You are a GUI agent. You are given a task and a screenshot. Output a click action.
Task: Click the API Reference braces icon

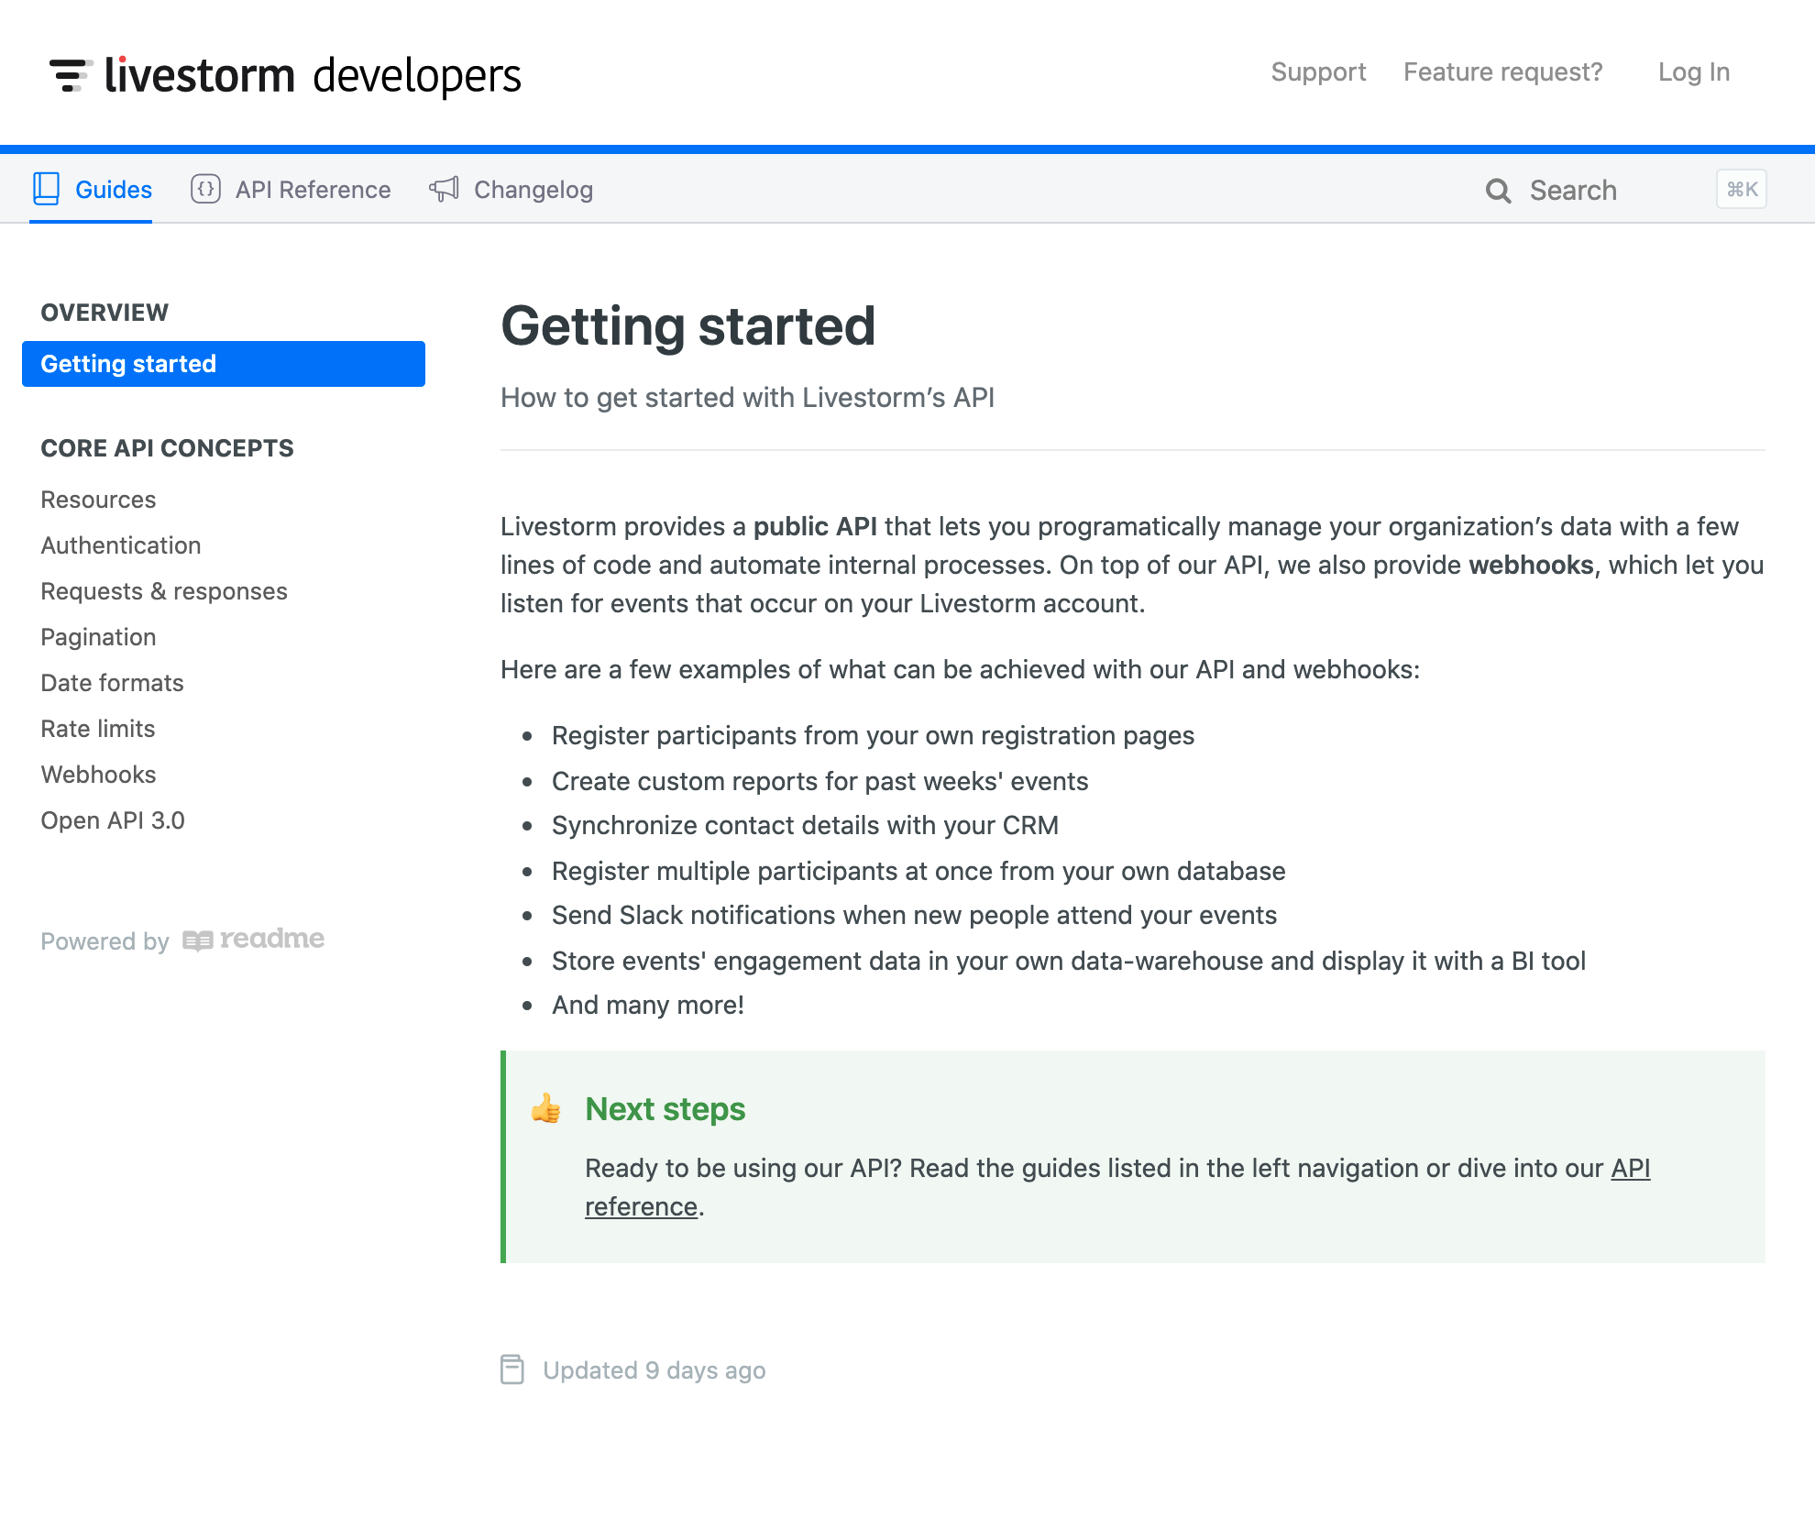tap(205, 189)
